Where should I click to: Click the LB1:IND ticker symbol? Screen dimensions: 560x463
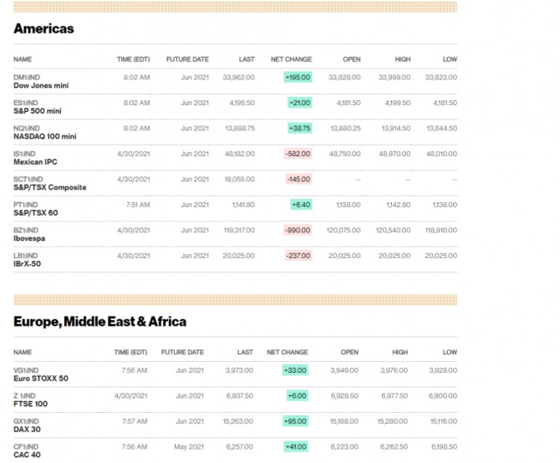point(25,256)
